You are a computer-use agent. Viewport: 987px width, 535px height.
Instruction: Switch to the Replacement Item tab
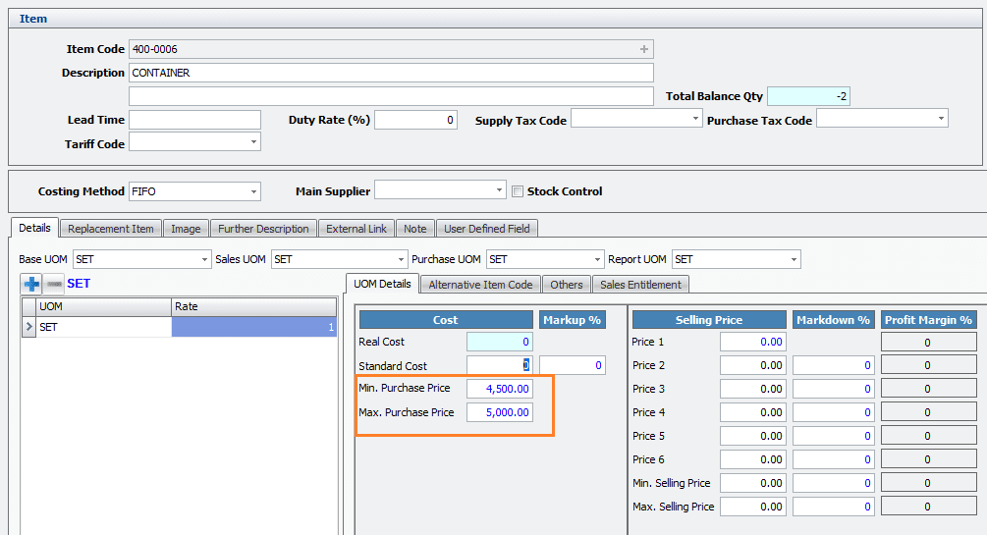pos(110,229)
